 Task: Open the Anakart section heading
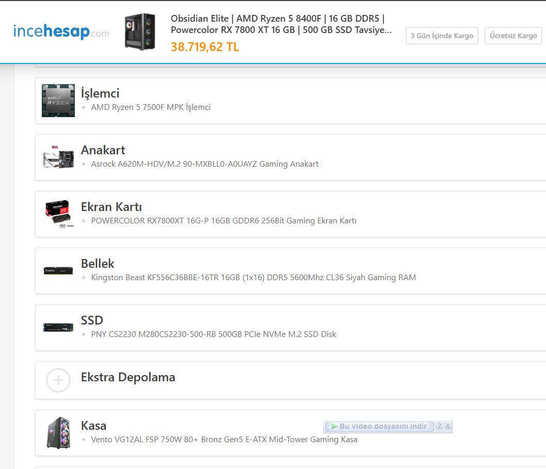(x=103, y=150)
